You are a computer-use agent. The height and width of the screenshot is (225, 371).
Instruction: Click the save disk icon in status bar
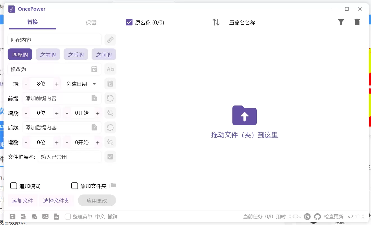tap(12, 217)
